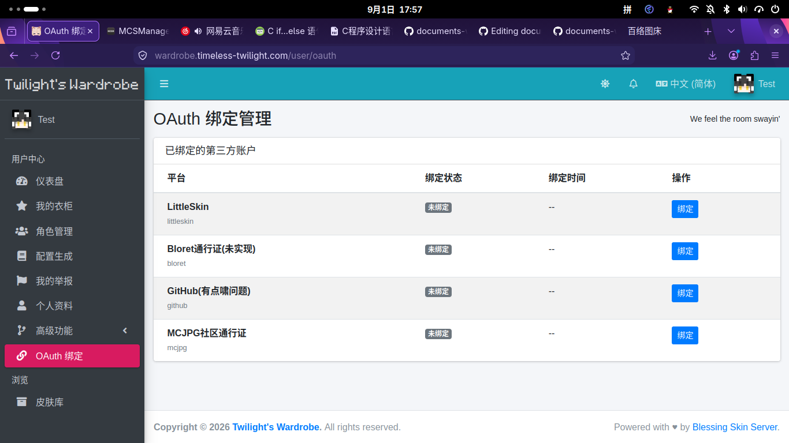Image resolution: width=789 pixels, height=443 pixels.
Task: Click the star icon for 我的衣柜
Action: tap(22, 206)
